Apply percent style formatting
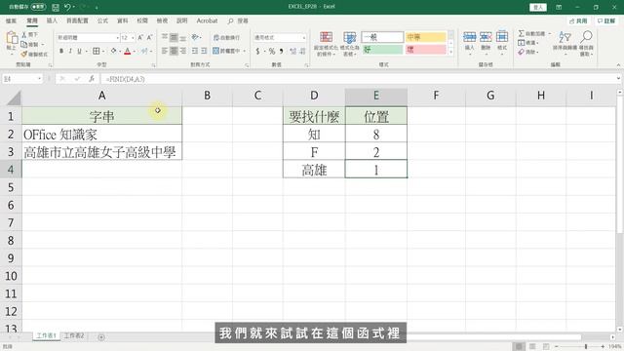This screenshot has width=624, height=351. coord(272,51)
